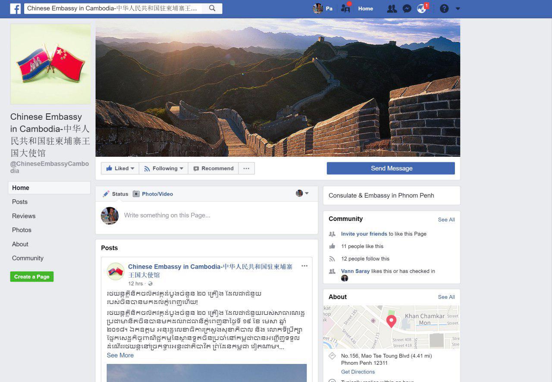Open the red map pin on map
Screen dimensions: 552x382
click(x=391, y=321)
